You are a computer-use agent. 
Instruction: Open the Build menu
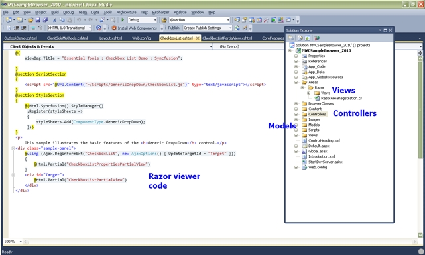click(55, 12)
